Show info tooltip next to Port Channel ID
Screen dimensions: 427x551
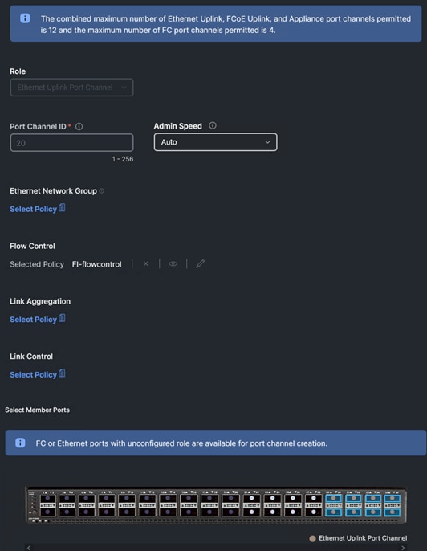coord(79,127)
